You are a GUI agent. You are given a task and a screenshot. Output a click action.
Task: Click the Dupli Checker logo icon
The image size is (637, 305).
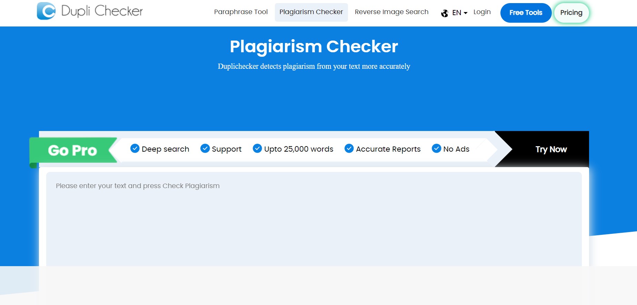coord(46,11)
